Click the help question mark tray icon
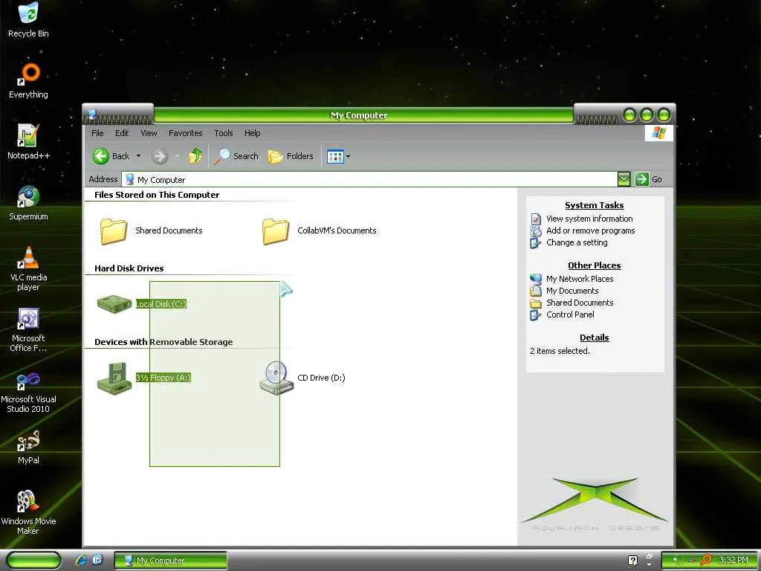 [633, 561]
